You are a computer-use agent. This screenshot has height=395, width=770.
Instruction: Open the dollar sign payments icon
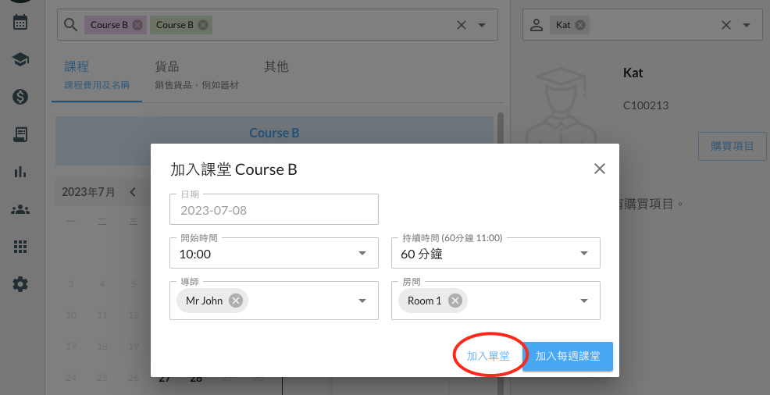(20, 97)
